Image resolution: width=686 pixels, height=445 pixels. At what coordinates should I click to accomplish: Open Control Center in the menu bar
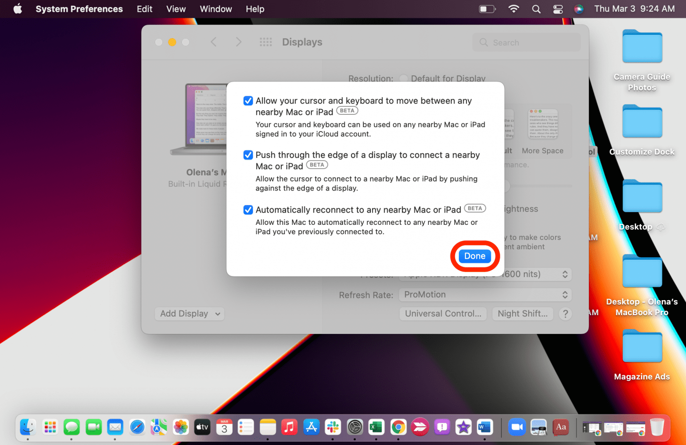pyautogui.click(x=558, y=9)
